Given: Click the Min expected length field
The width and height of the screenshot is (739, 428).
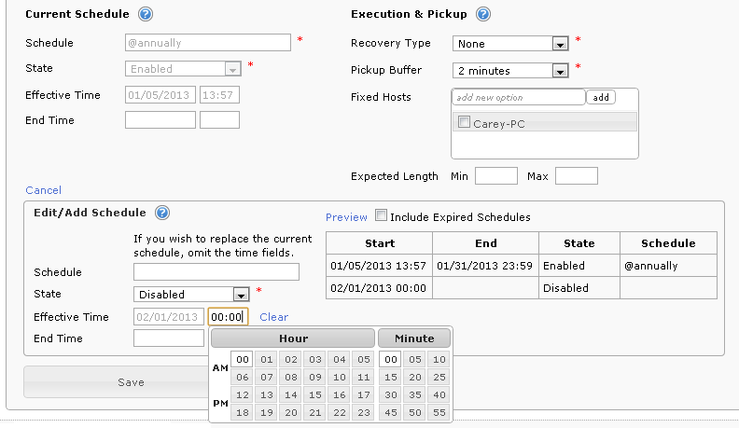Looking at the screenshot, I should tap(495, 176).
